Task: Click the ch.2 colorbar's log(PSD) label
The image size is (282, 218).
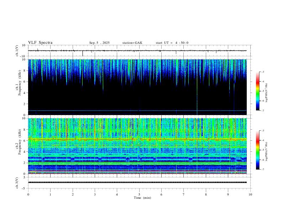Action: pyautogui.click(x=266, y=151)
